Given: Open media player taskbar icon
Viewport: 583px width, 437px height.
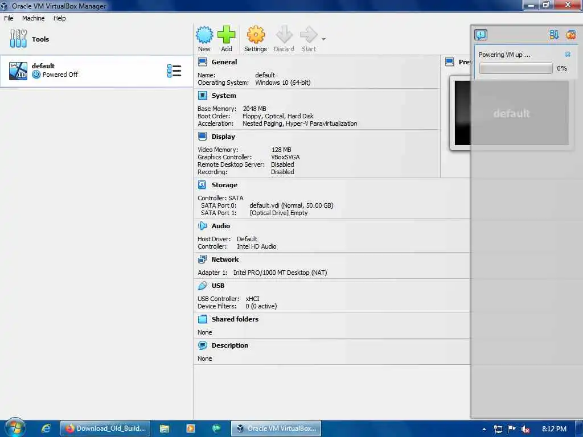Looking at the screenshot, I should point(190,428).
